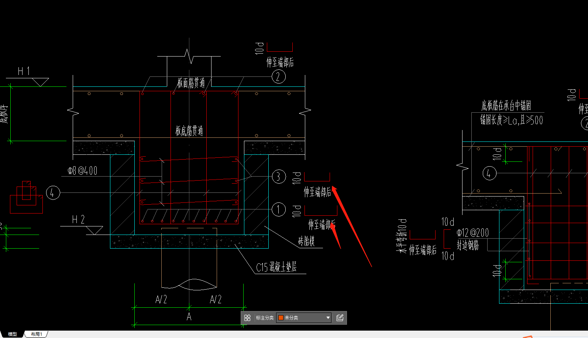
Task: Select the H2 elevation label
Action: (x=78, y=220)
